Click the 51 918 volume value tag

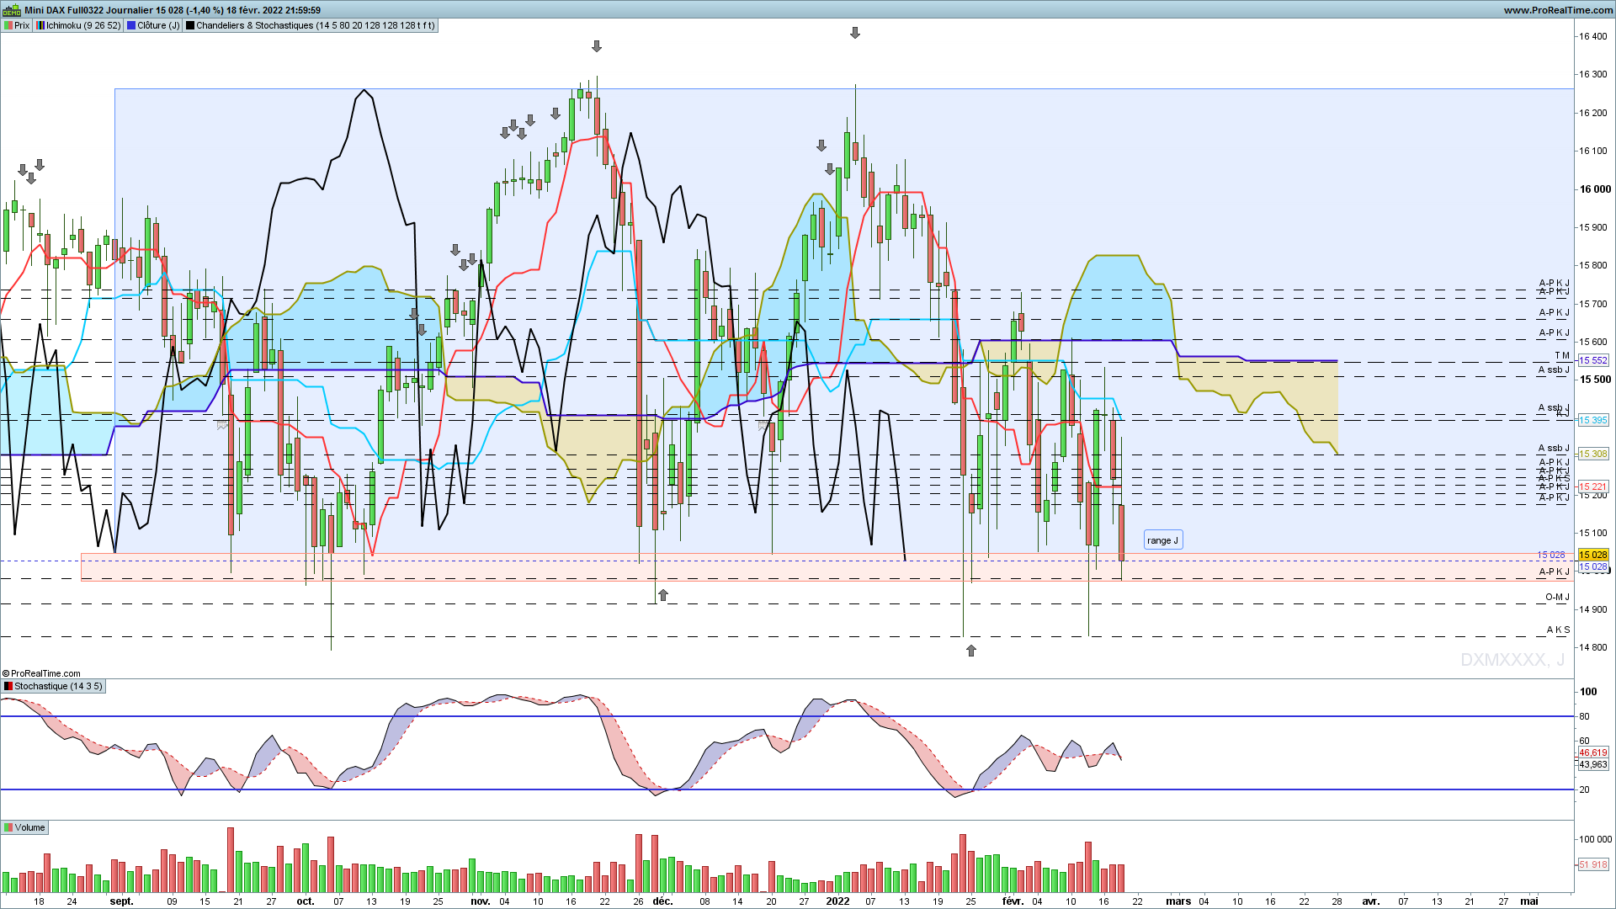(1593, 864)
